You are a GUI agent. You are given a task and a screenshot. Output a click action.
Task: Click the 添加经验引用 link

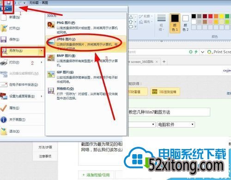96,175
